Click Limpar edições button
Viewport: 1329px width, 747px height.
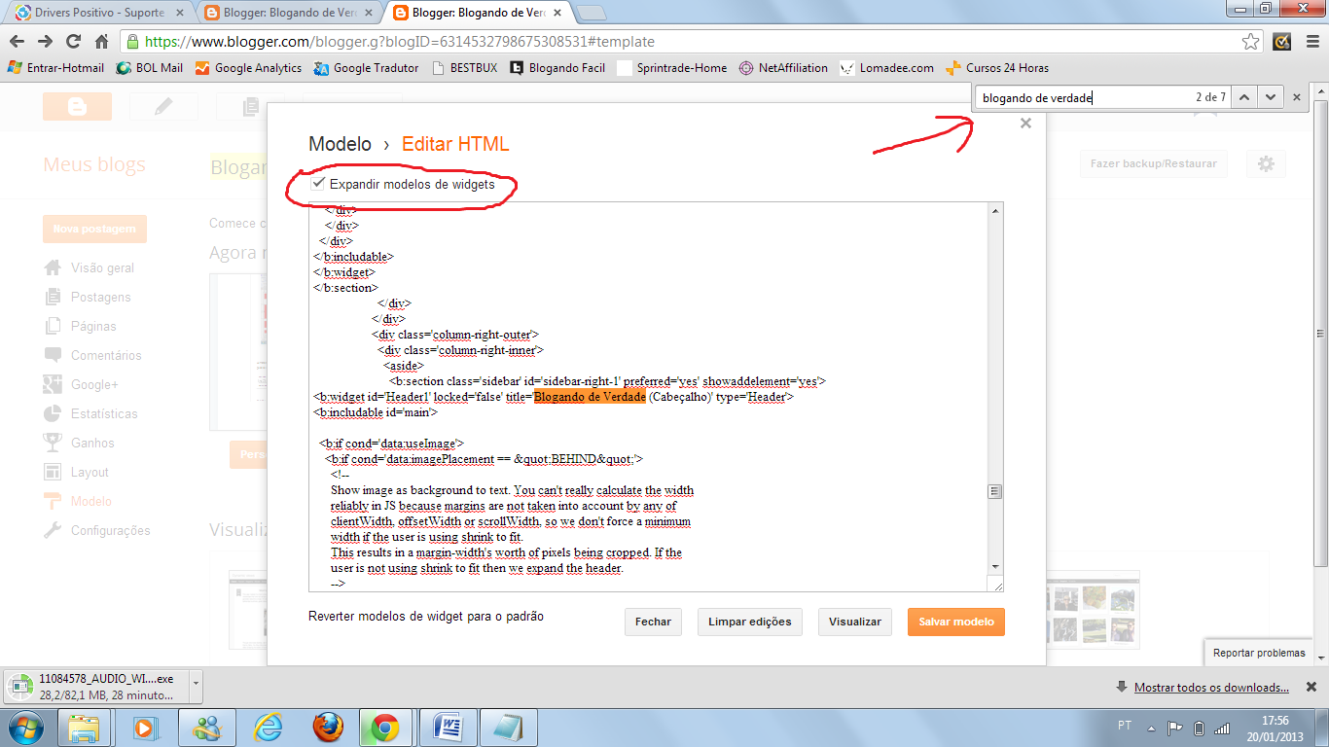pyautogui.click(x=749, y=622)
